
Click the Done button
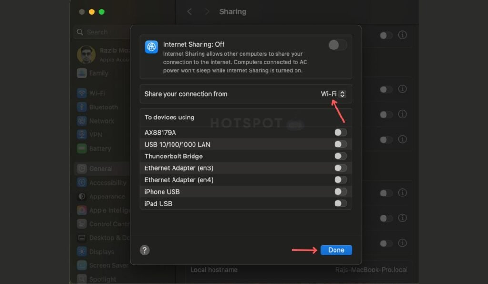(336, 249)
